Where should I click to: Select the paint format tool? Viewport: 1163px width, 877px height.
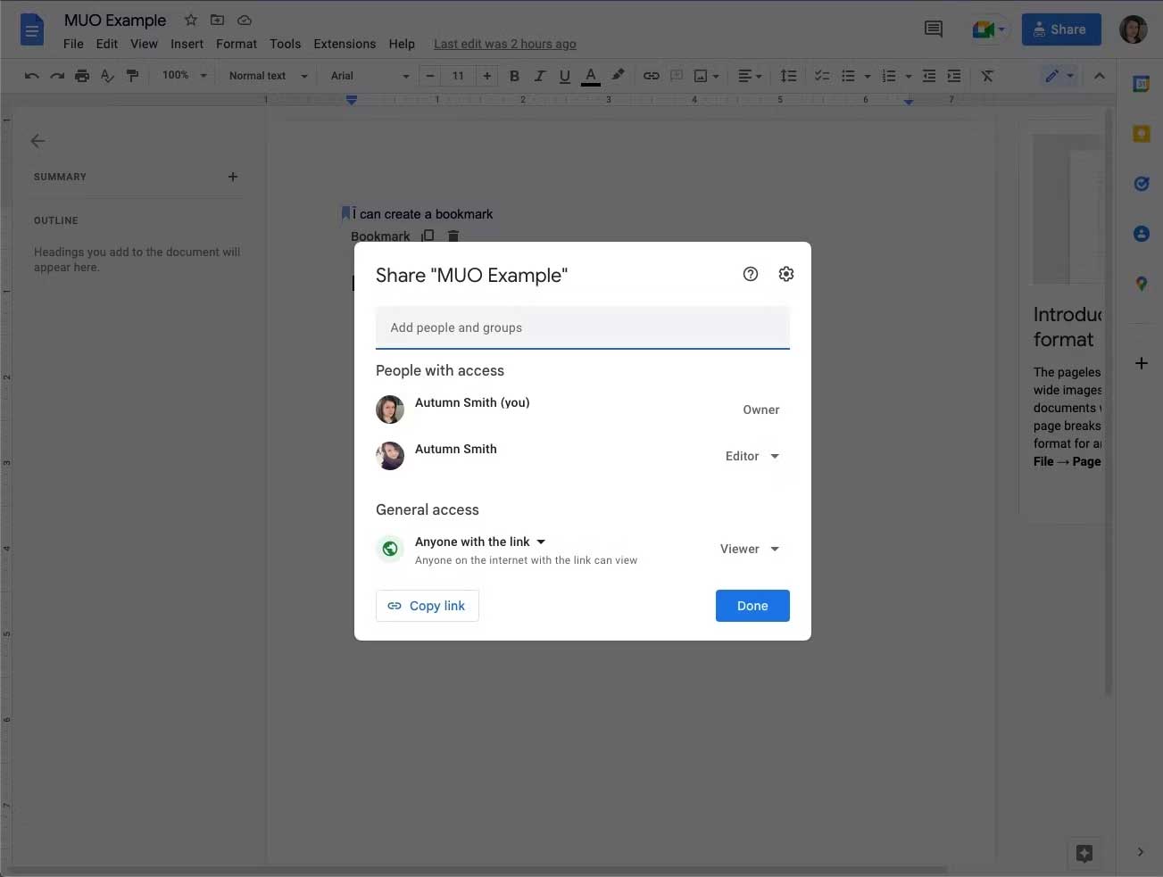coord(132,76)
